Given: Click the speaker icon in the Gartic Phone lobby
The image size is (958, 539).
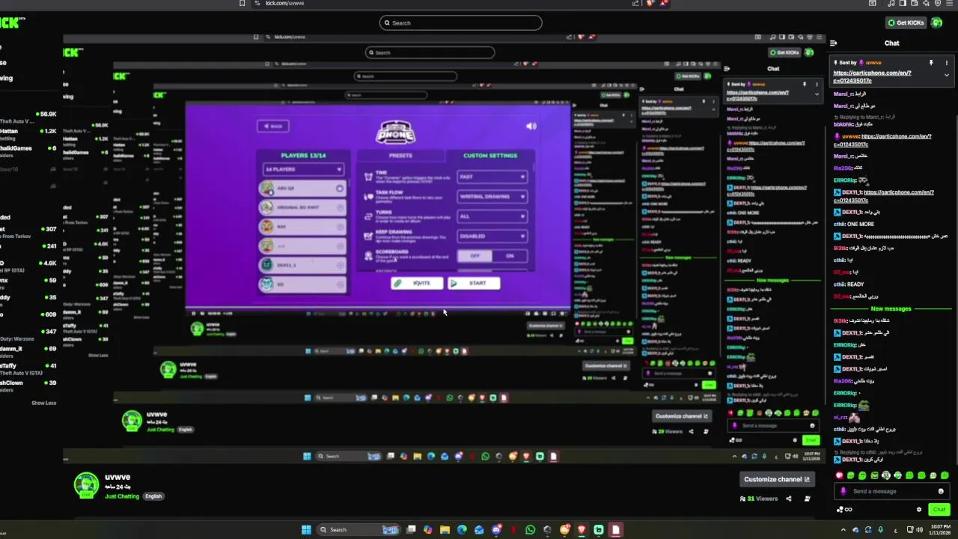Looking at the screenshot, I should pyautogui.click(x=531, y=126).
